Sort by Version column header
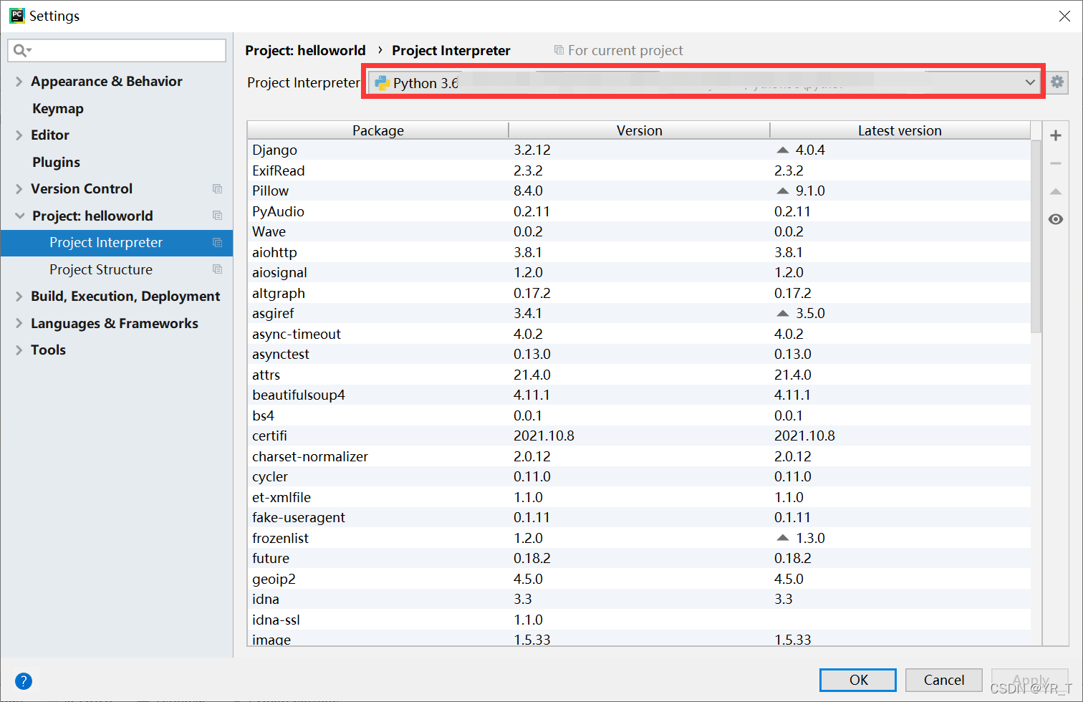 640,130
